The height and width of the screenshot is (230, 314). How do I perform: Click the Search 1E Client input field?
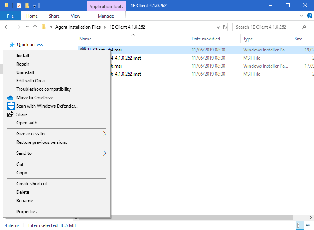[267, 27]
